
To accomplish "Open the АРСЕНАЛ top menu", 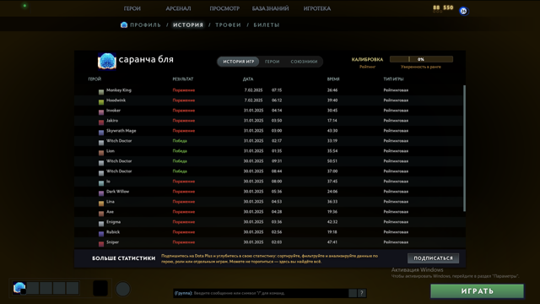I will point(178,8).
